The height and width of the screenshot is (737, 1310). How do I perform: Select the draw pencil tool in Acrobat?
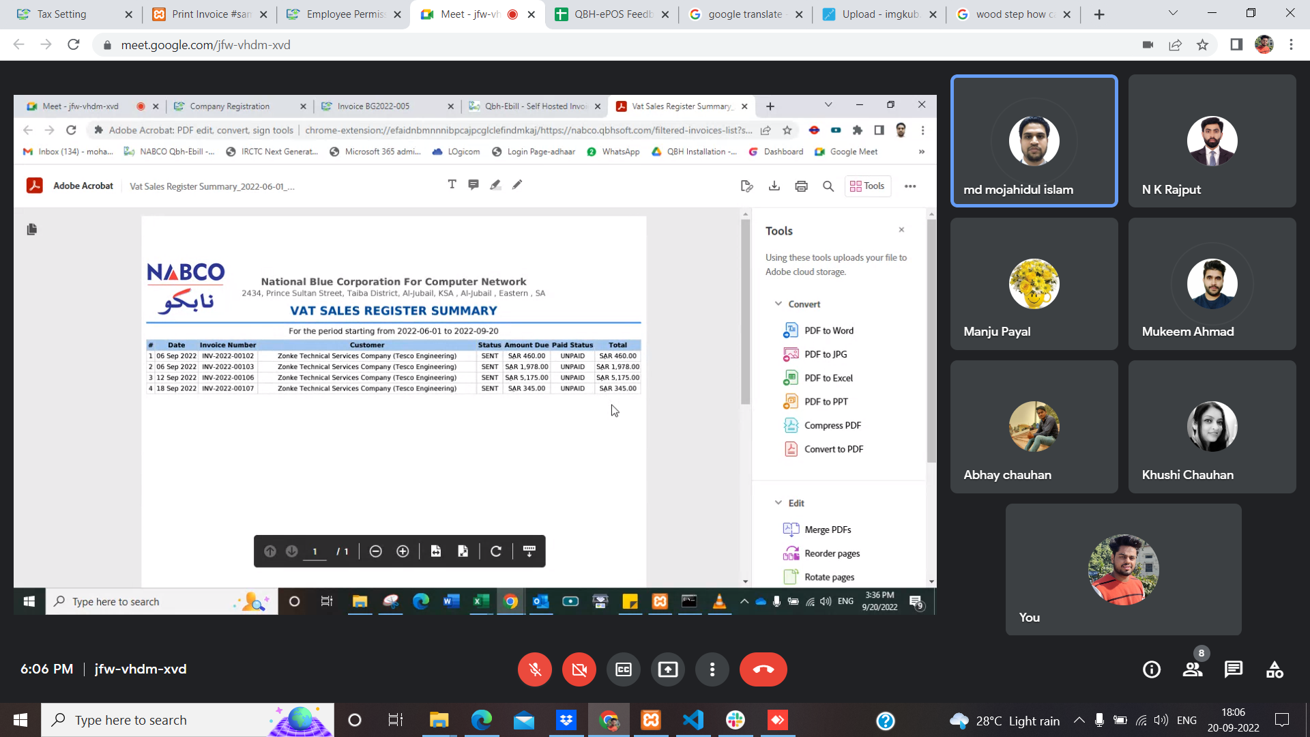click(517, 185)
